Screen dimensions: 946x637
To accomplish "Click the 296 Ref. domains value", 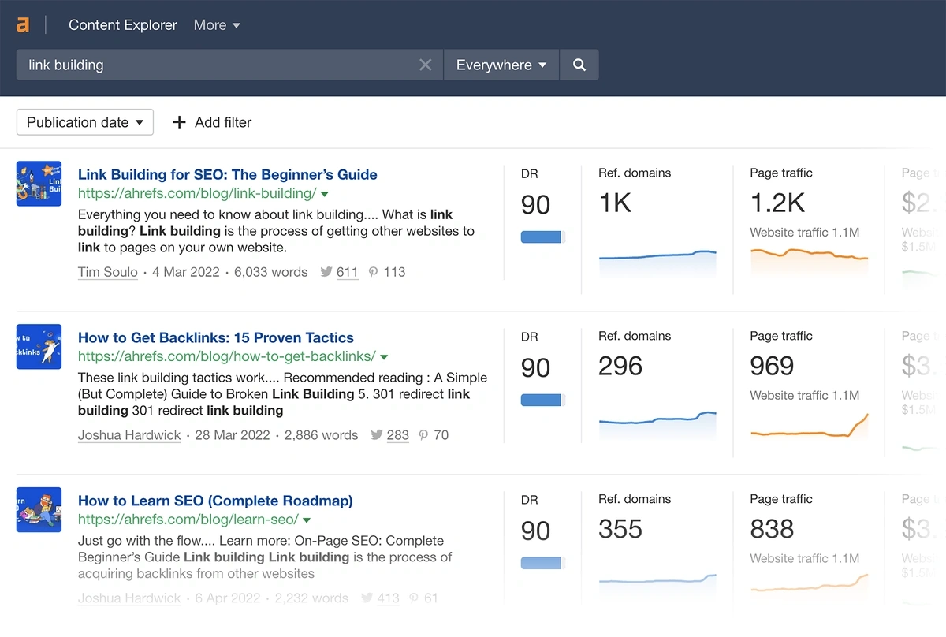I will (620, 367).
